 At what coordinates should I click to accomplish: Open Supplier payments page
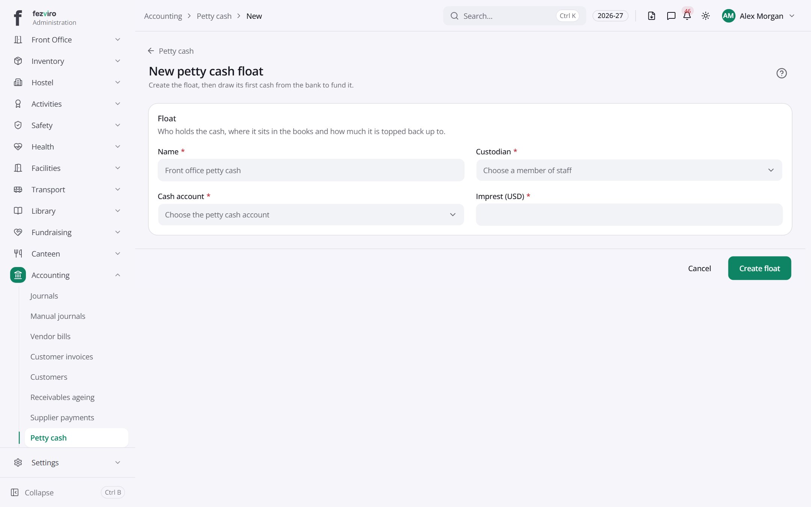point(62,418)
